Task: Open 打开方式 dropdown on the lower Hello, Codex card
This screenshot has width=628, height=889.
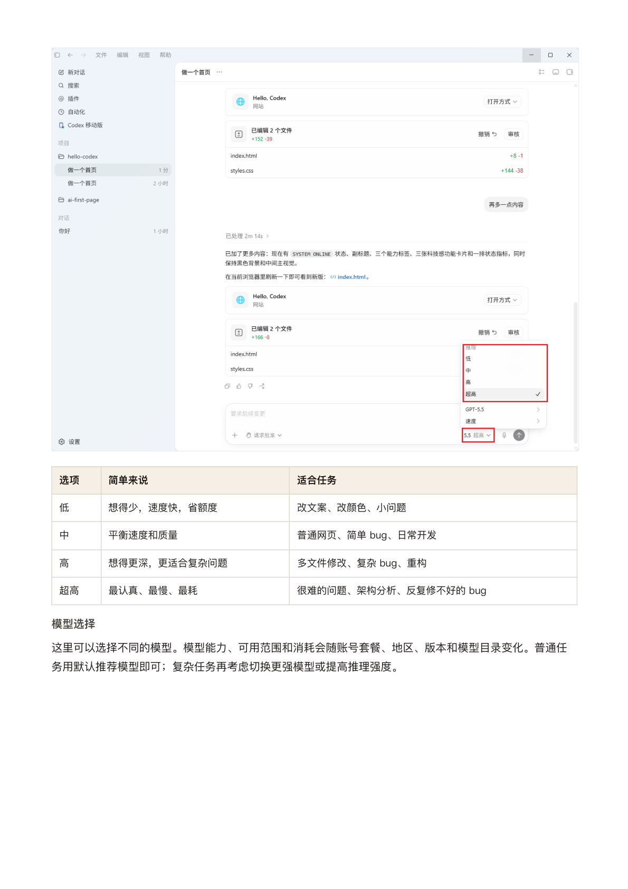Action: click(x=502, y=300)
